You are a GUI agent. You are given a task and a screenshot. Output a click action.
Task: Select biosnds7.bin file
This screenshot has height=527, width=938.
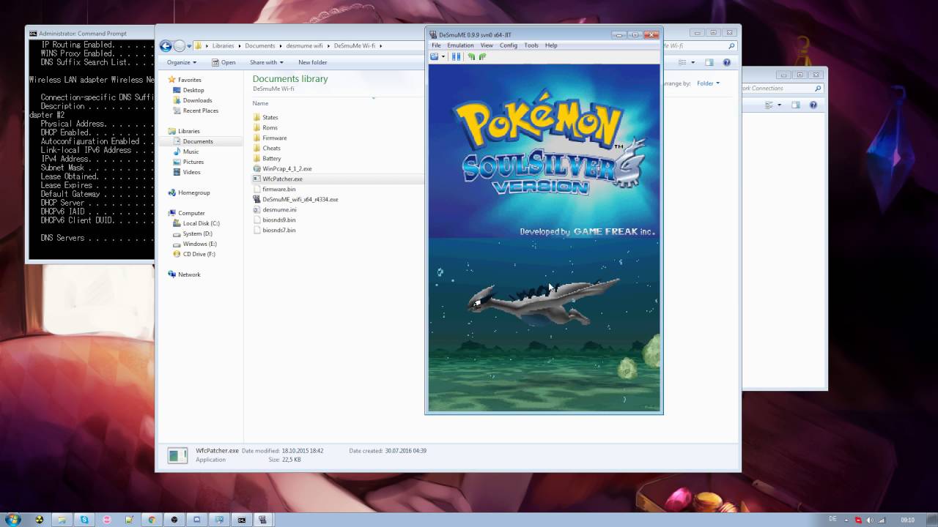tap(278, 230)
